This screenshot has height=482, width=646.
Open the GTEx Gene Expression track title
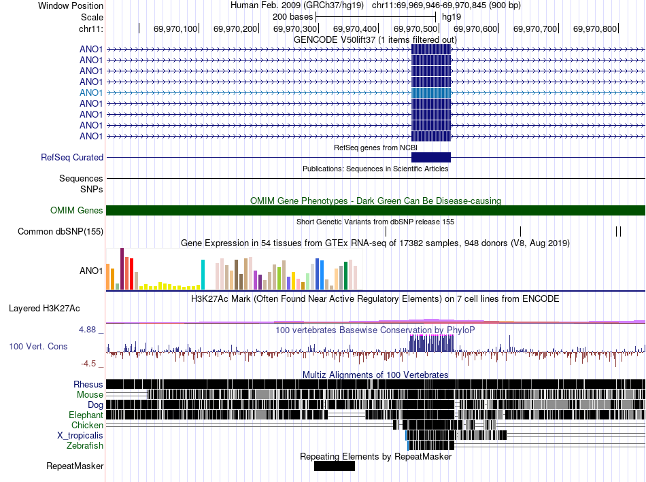(375, 243)
